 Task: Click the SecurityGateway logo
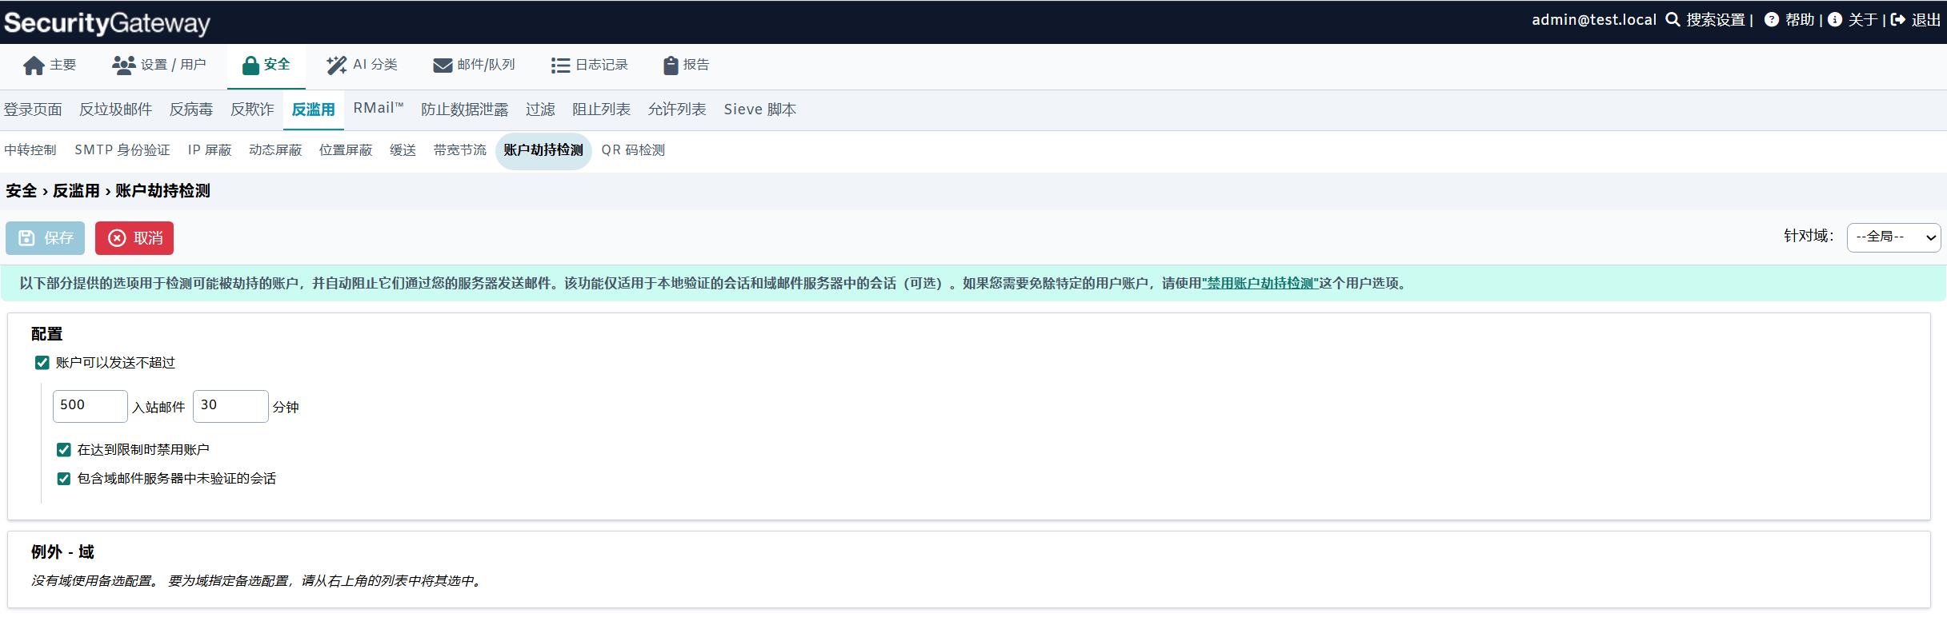tap(107, 22)
